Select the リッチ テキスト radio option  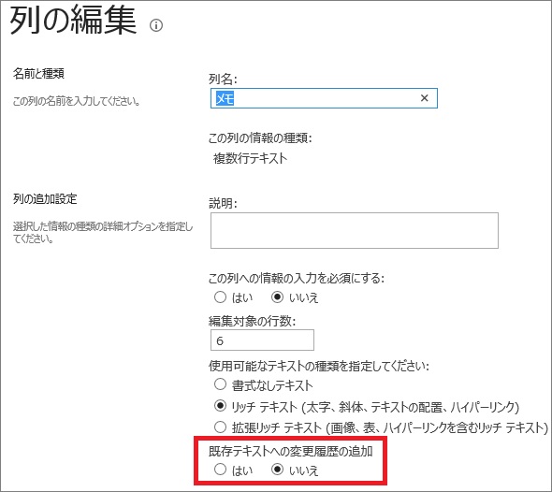click(x=220, y=406)
